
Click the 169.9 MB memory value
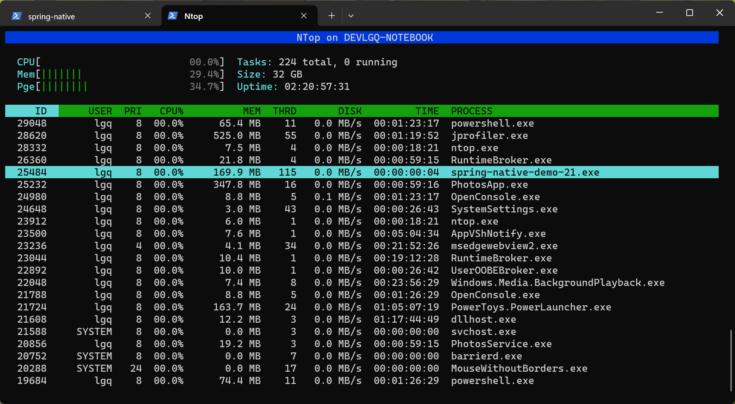pyautogui.click(x=237, y=172)
